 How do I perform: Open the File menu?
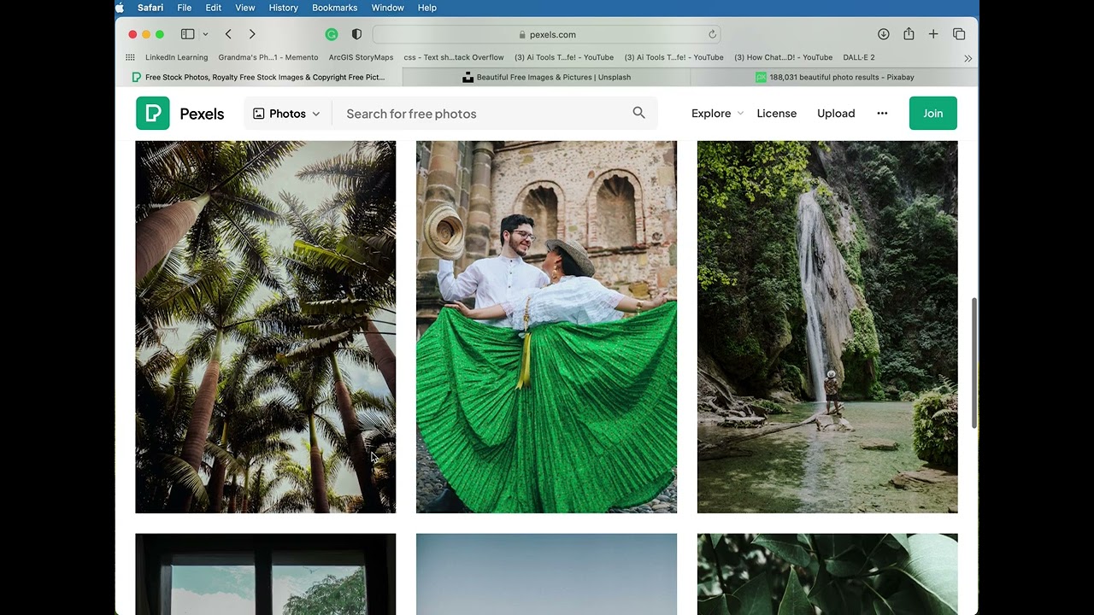pos(185,8)
